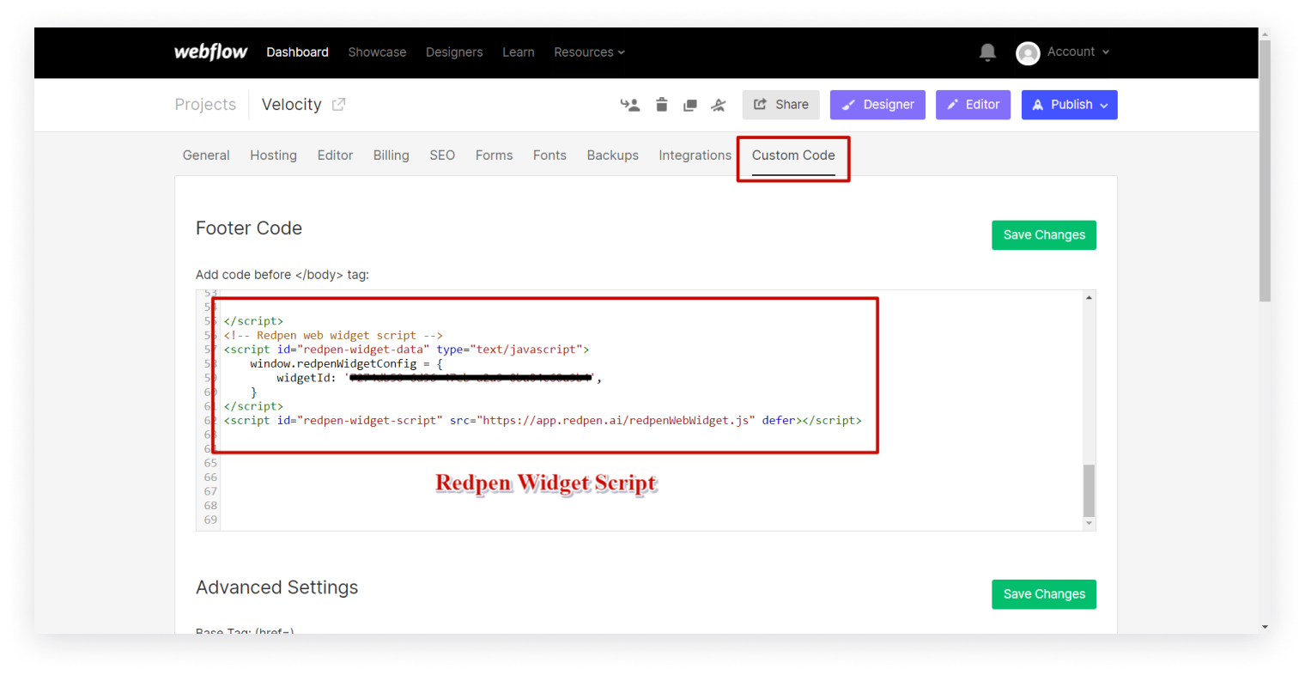Open Showcase in the top nav

click(x=377, y=52)
